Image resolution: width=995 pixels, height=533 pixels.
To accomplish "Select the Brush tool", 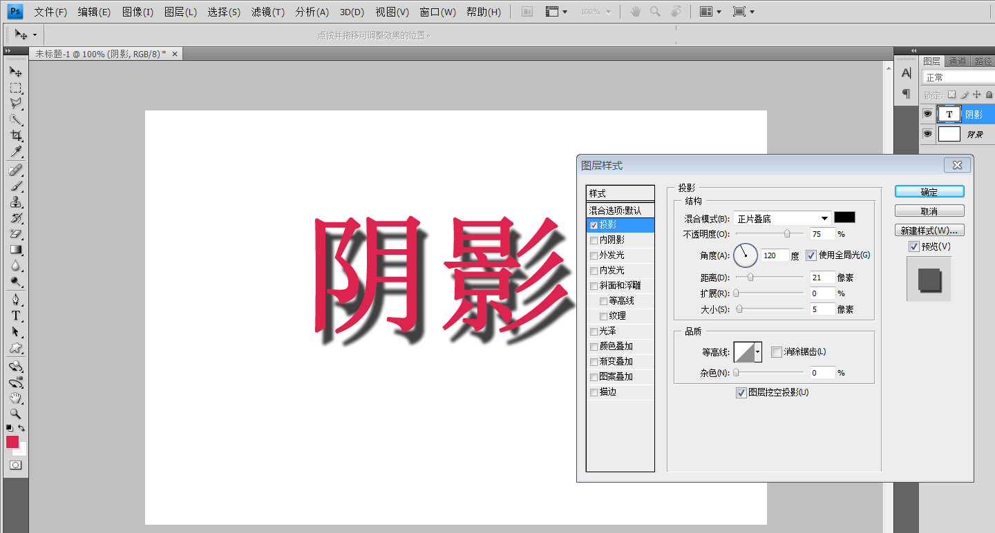I will coord(15,186).
